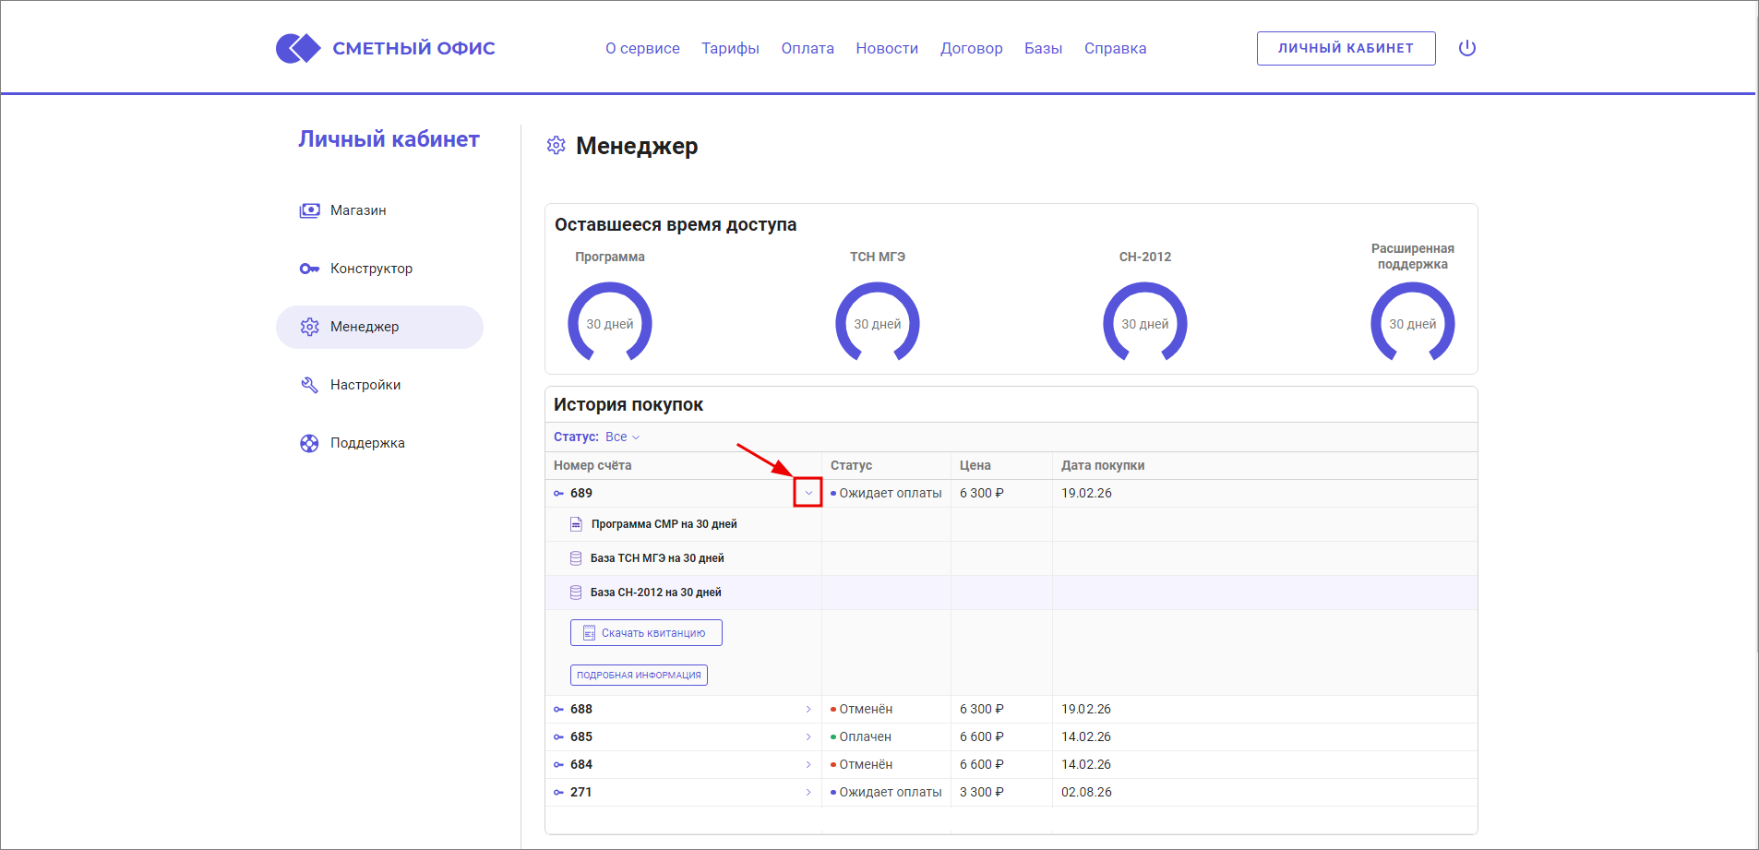Click the Программа 30 дней progress ring
The image size is (1759, 850).
tap(610, 323)
